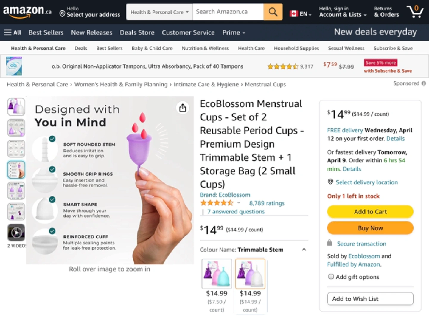Click the Sponsored info icon
Viewport: 429px width, 316px height.
coord(423,83)
